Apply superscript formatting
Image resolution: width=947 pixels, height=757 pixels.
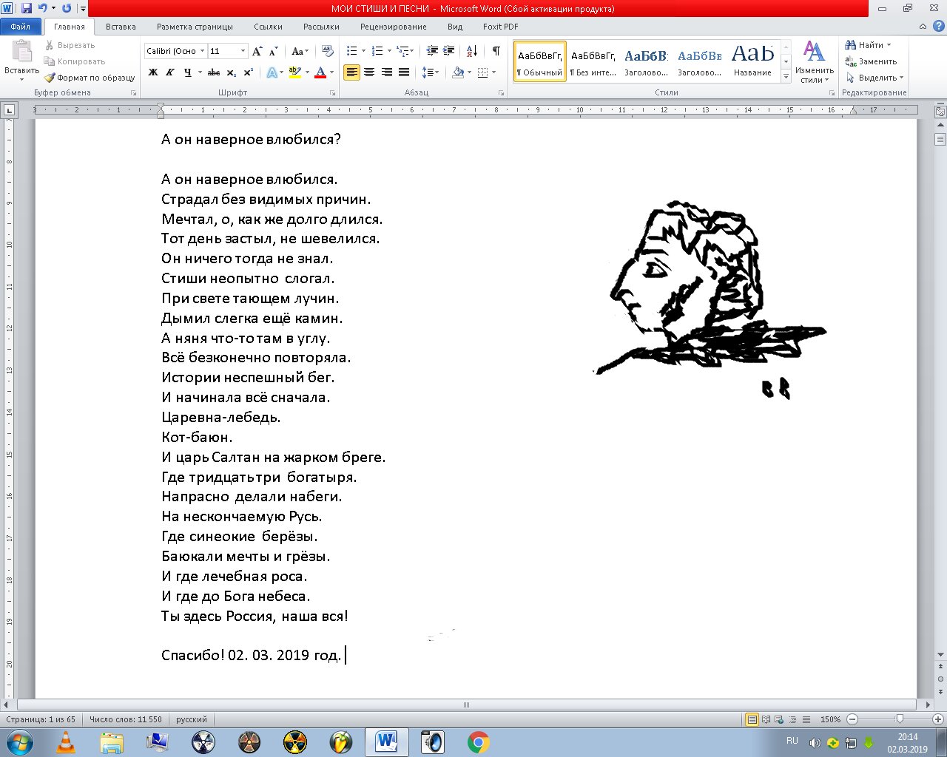(x=248, y=72)
